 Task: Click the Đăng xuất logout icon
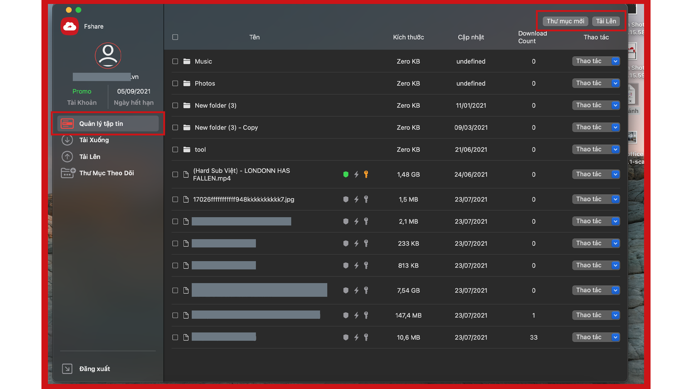[67, 368]
